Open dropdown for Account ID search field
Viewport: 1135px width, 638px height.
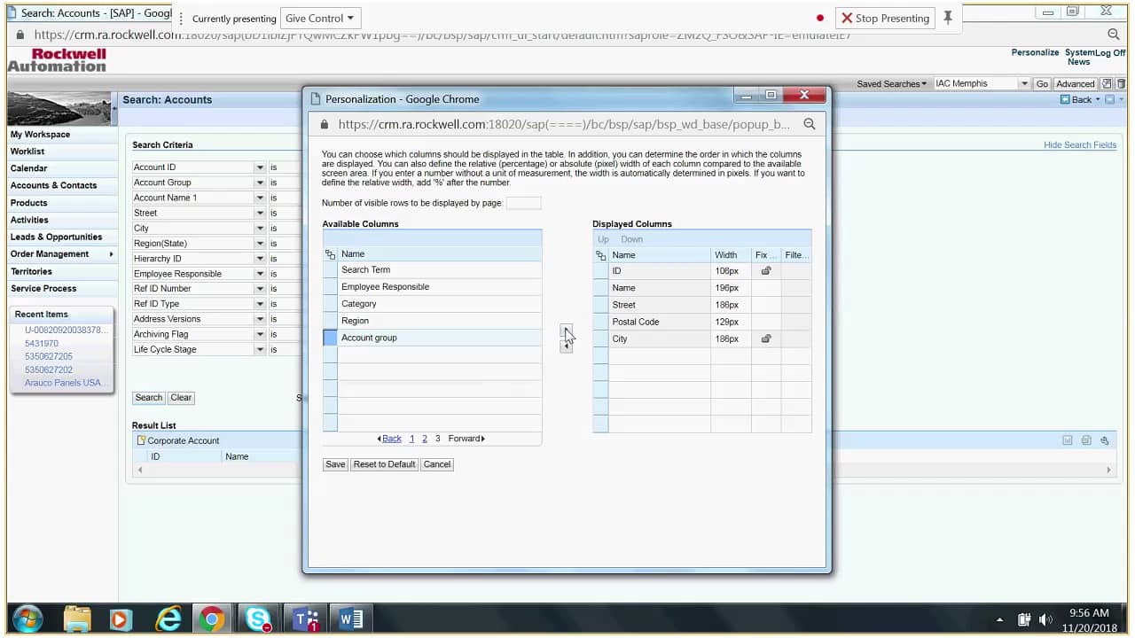coord(260,167)
